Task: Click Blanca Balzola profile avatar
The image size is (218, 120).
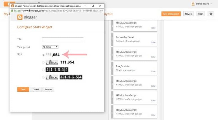Action: [x=193, y=4]
